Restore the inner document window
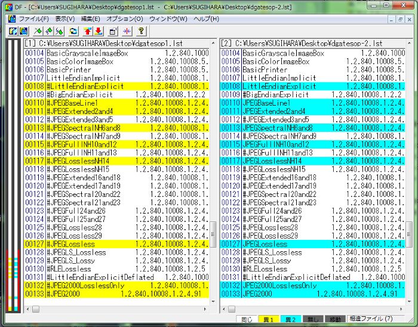 (400, 19)
